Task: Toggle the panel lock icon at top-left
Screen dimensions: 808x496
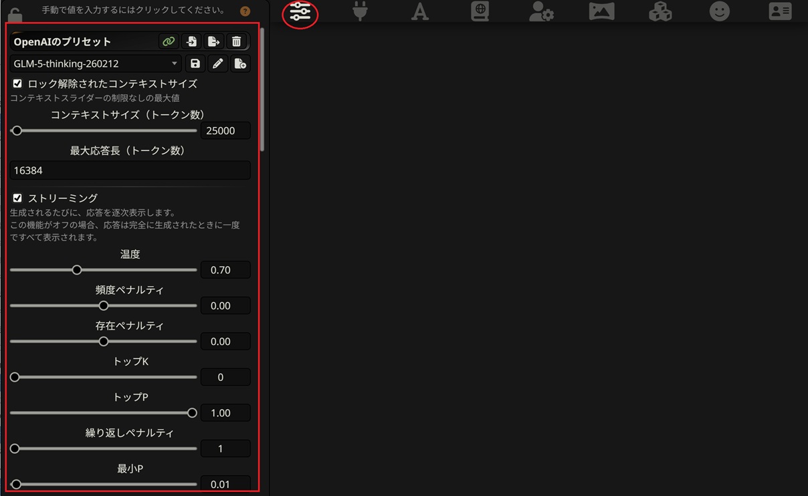Action: [15, 13]
